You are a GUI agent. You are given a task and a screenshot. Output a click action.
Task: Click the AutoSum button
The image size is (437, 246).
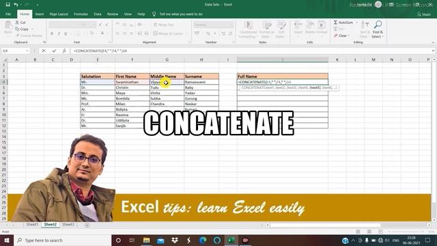coord(343,23)
